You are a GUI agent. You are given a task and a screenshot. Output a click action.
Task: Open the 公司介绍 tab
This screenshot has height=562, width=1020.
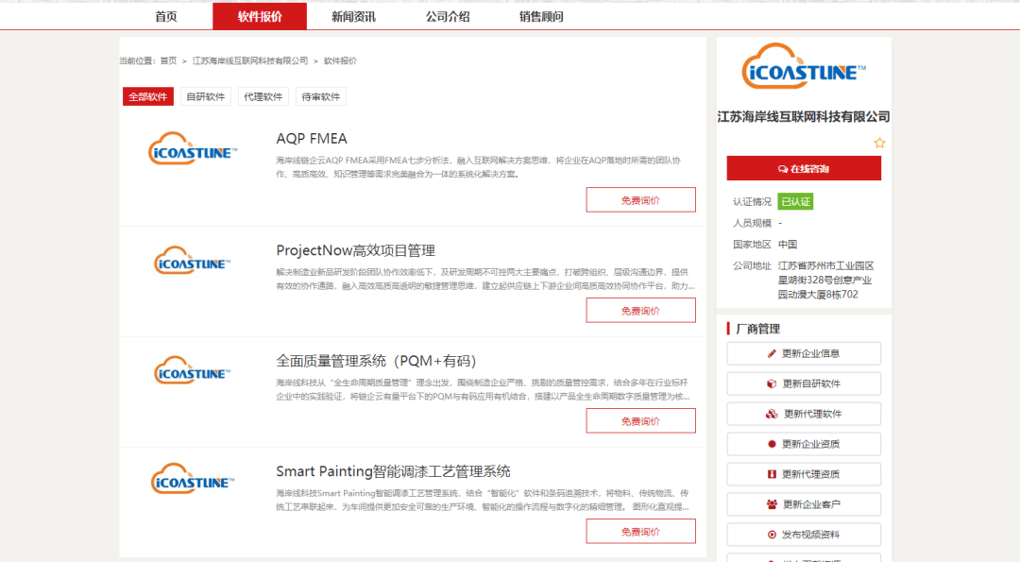(448, 16)
